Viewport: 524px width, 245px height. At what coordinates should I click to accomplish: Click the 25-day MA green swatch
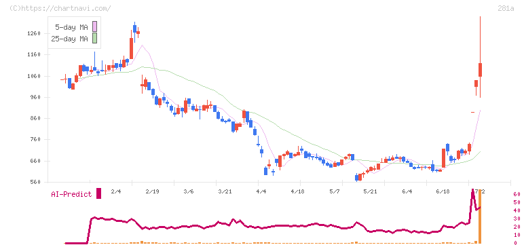click(x=94, y=38)
